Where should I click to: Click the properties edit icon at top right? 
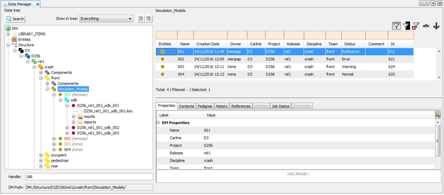[438, 115]
